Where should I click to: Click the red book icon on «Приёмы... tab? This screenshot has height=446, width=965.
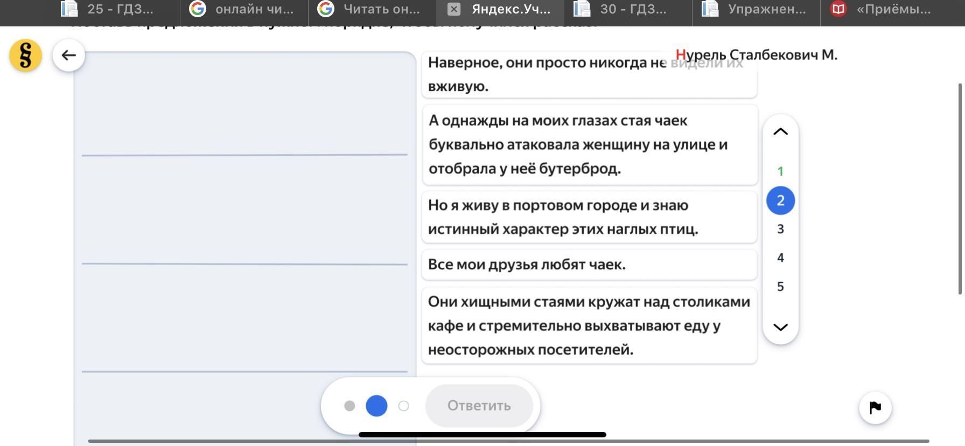pos(838,9)
